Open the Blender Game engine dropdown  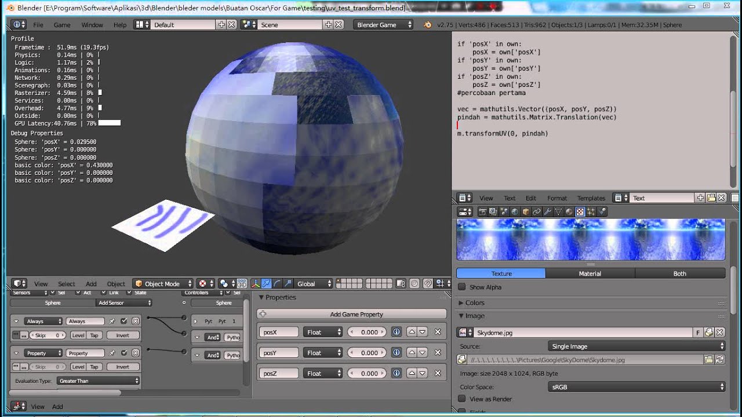coord(384,25)
